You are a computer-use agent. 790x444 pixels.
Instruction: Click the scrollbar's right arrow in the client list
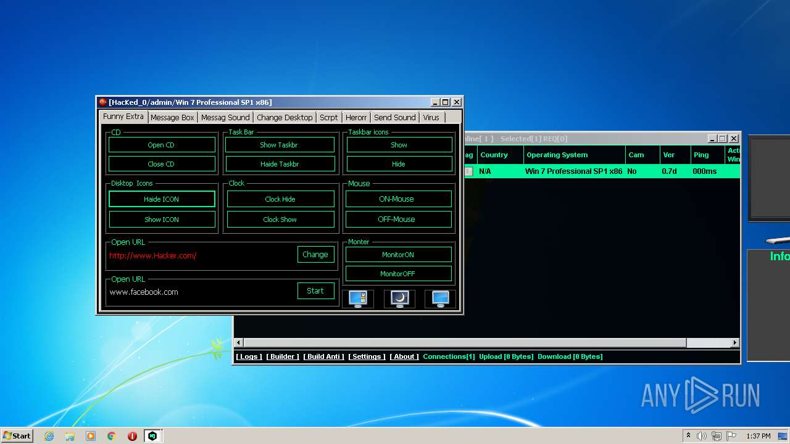(x=735, y=342)
